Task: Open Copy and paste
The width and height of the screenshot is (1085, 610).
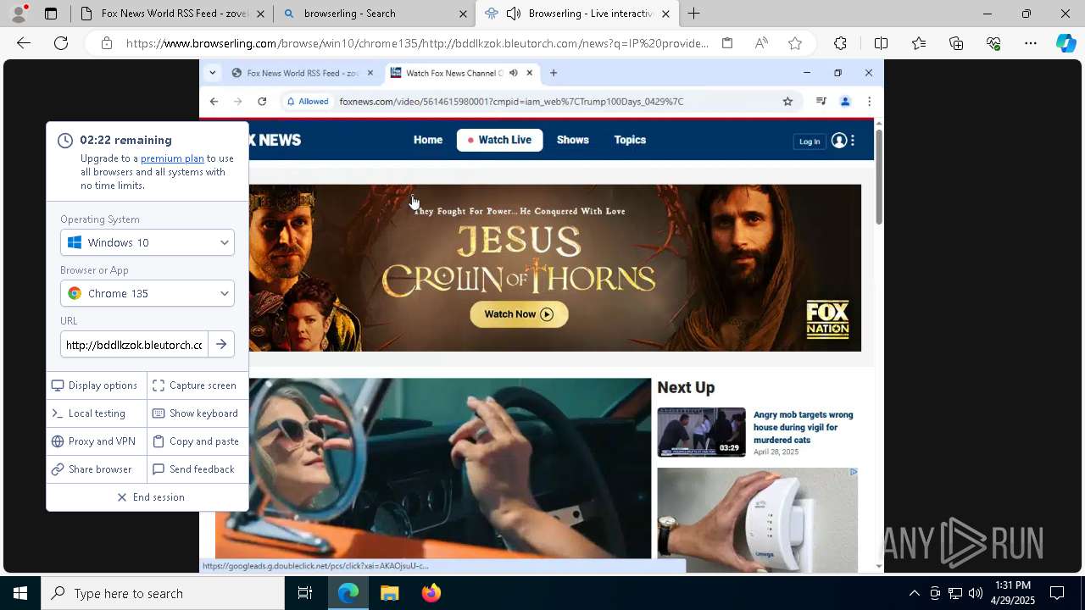Action: [198, 441]
